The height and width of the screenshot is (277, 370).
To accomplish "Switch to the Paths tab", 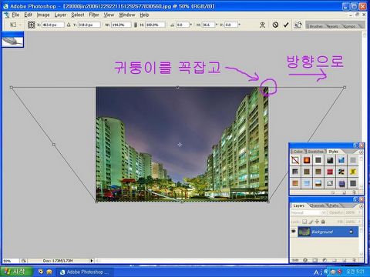I will point(334,205).
